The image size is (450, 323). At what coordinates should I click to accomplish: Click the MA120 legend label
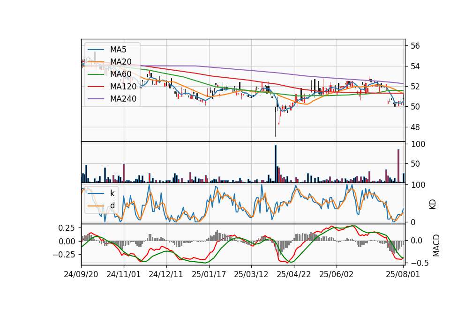click(123, 86)
